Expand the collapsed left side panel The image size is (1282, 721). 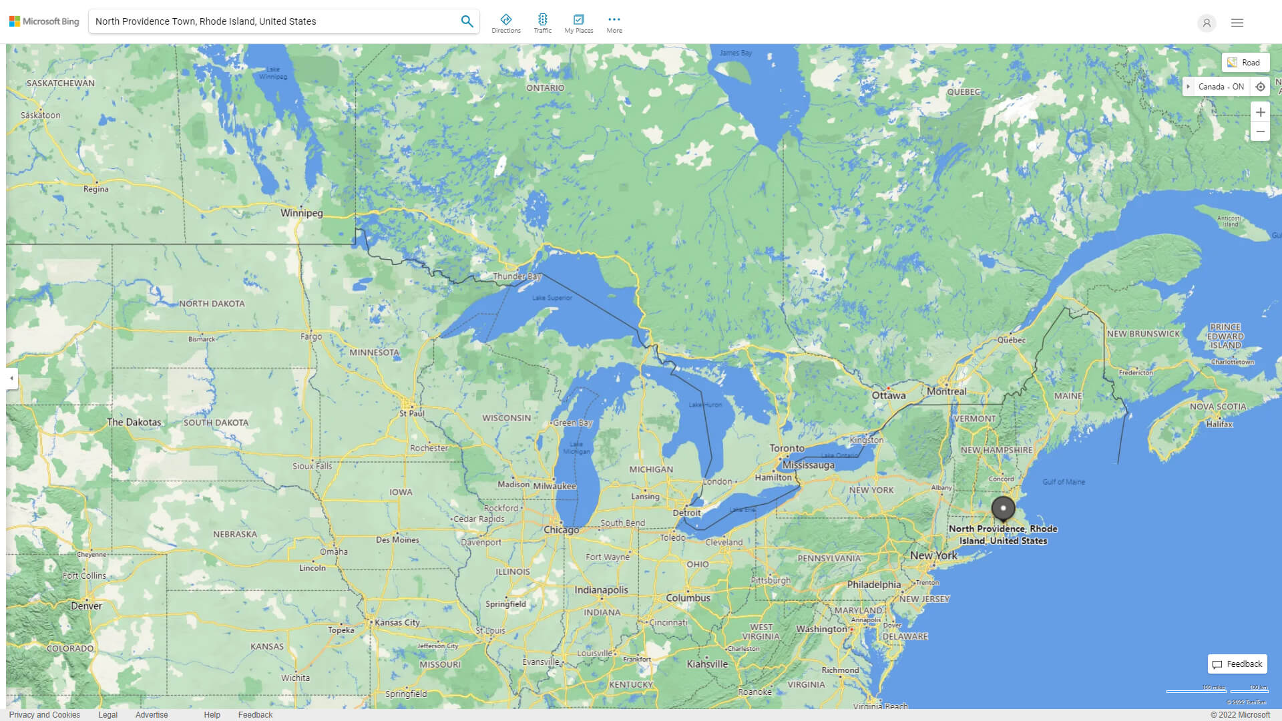click(11, 378)
